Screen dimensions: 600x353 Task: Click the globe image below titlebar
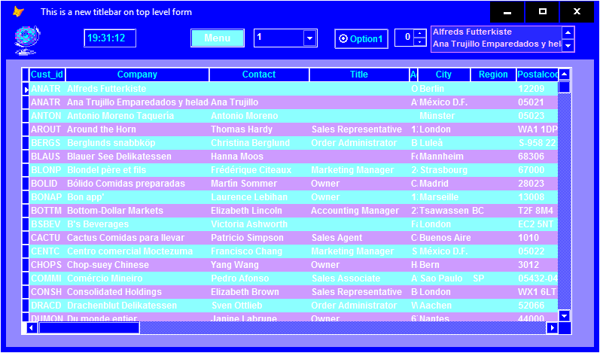point(27,41)
